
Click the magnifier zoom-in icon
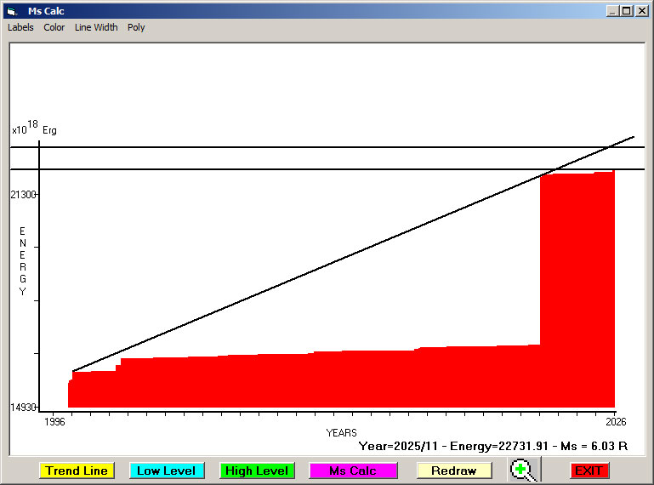point(525,470)
